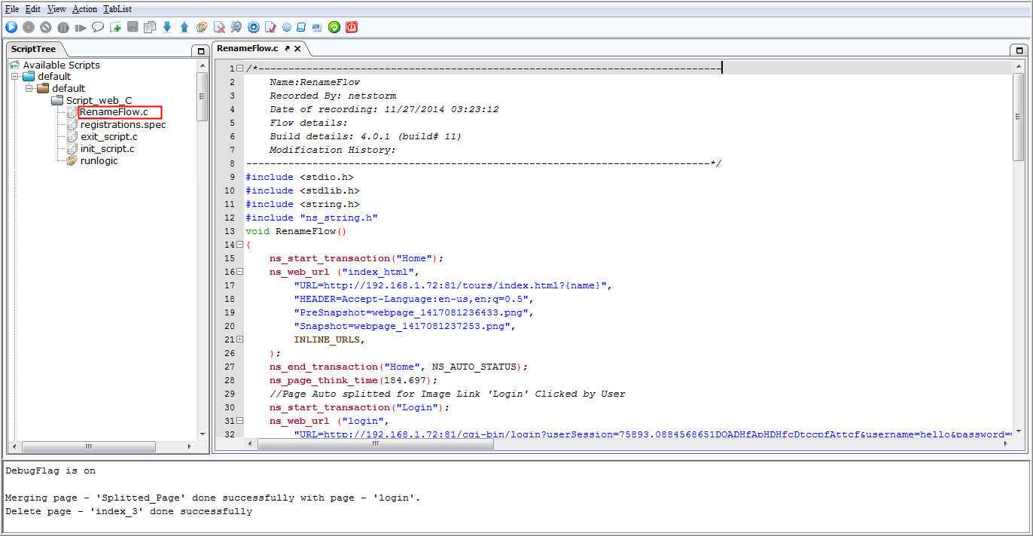Click the grey Step-forward toolbar icon
The image size is (1033, 536).
pyautogui.click(x=81, y=27)
